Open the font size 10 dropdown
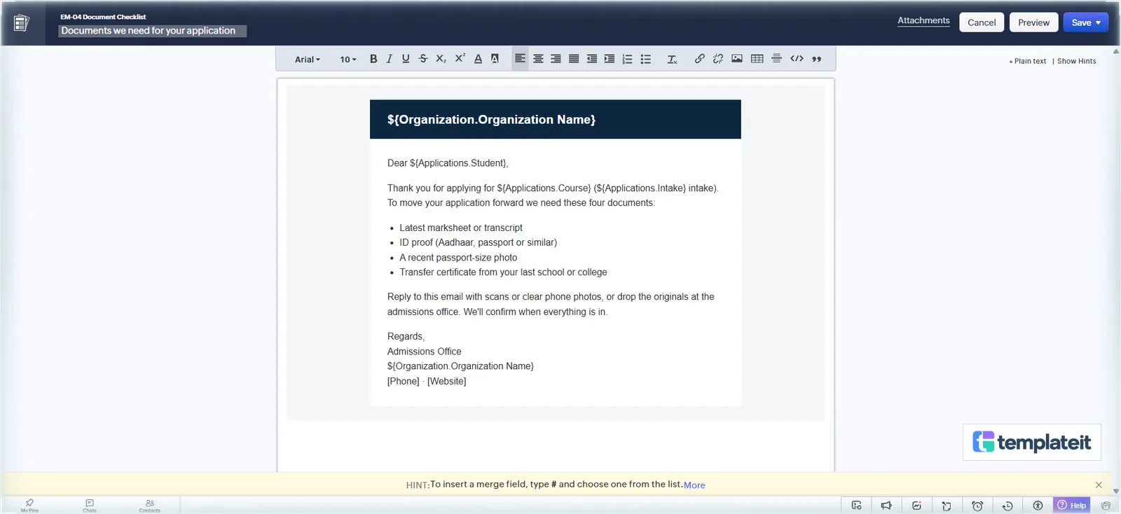The image size is (1121, 514). pos(348,60)
